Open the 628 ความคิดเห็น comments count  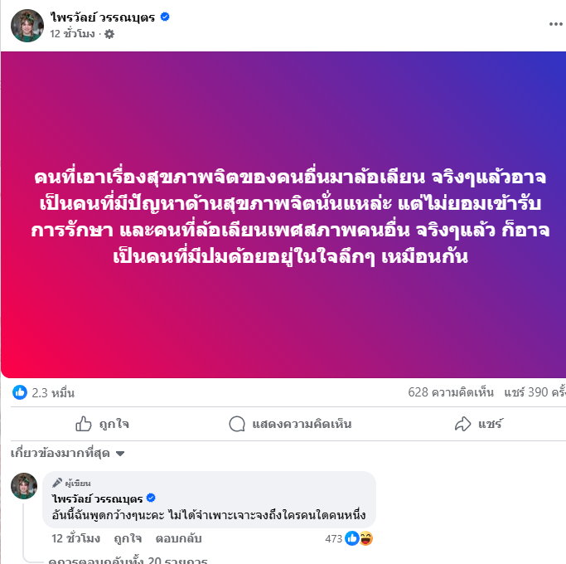tap(451, 392)
